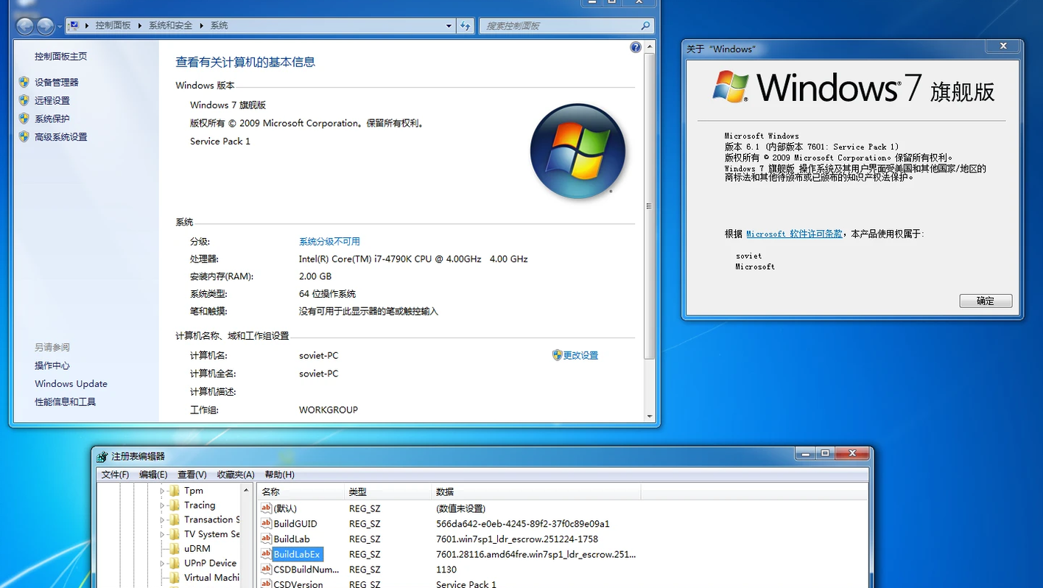Click the System window vertical scrollbar thumb
Screen dimensions: 1043x588
[x=650, y=206]
